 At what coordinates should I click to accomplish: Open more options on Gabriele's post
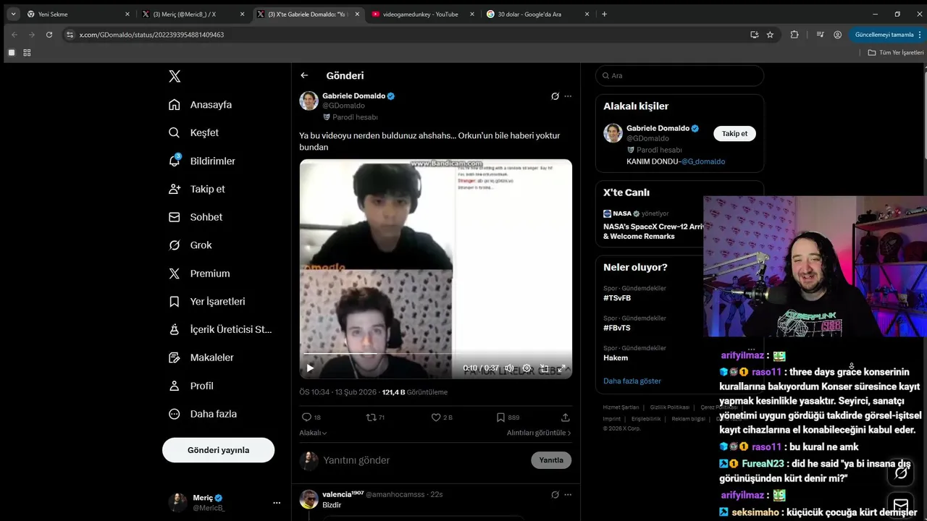[x=568, y=96]
